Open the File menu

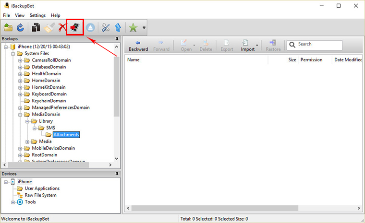coord(6,15)
